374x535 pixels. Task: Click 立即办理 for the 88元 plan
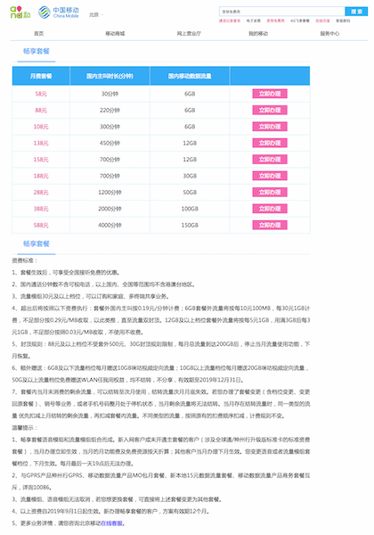click(270, 110)
